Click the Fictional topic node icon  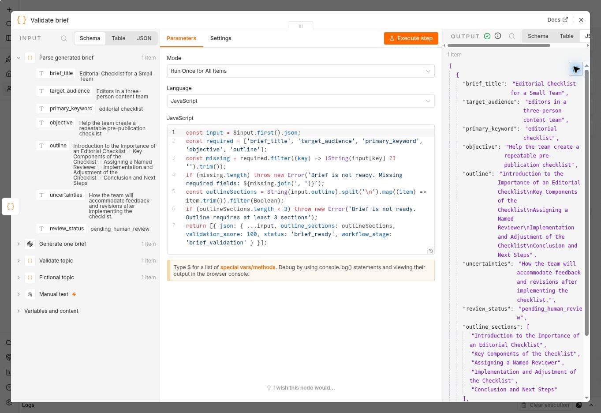30,278
